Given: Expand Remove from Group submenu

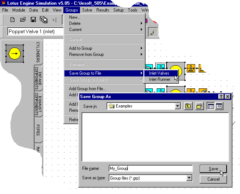Looking at the screenshot, I should click(x=105, y=54).
